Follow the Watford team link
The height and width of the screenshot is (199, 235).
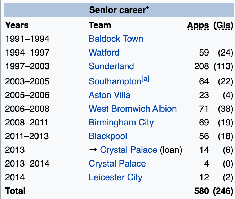104,53
